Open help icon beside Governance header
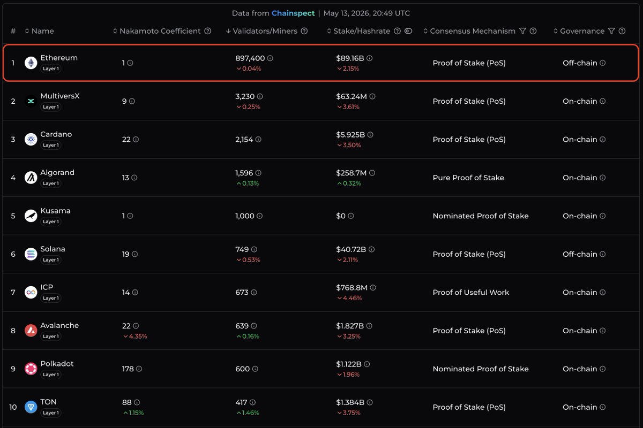Viewport: 643px width, 428px height. point(622,31)
